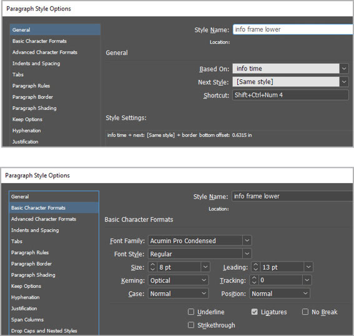Viewport: 354px width, 336px height.
Task: Enable the Underline checkbox
Action: pyautogui.click(x=191, y=312)
